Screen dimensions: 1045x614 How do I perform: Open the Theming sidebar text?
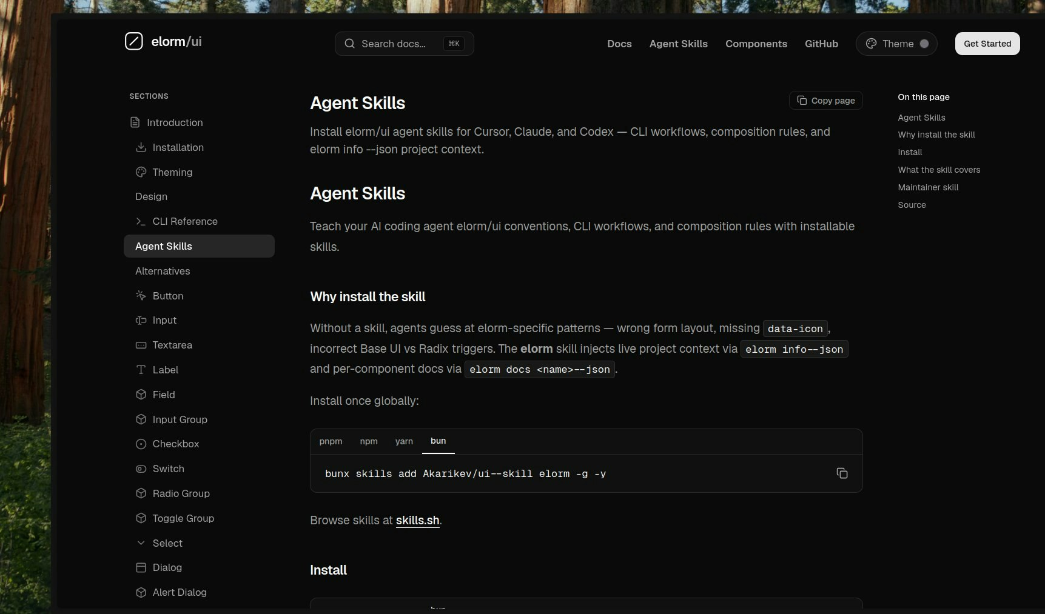point(172,172)
